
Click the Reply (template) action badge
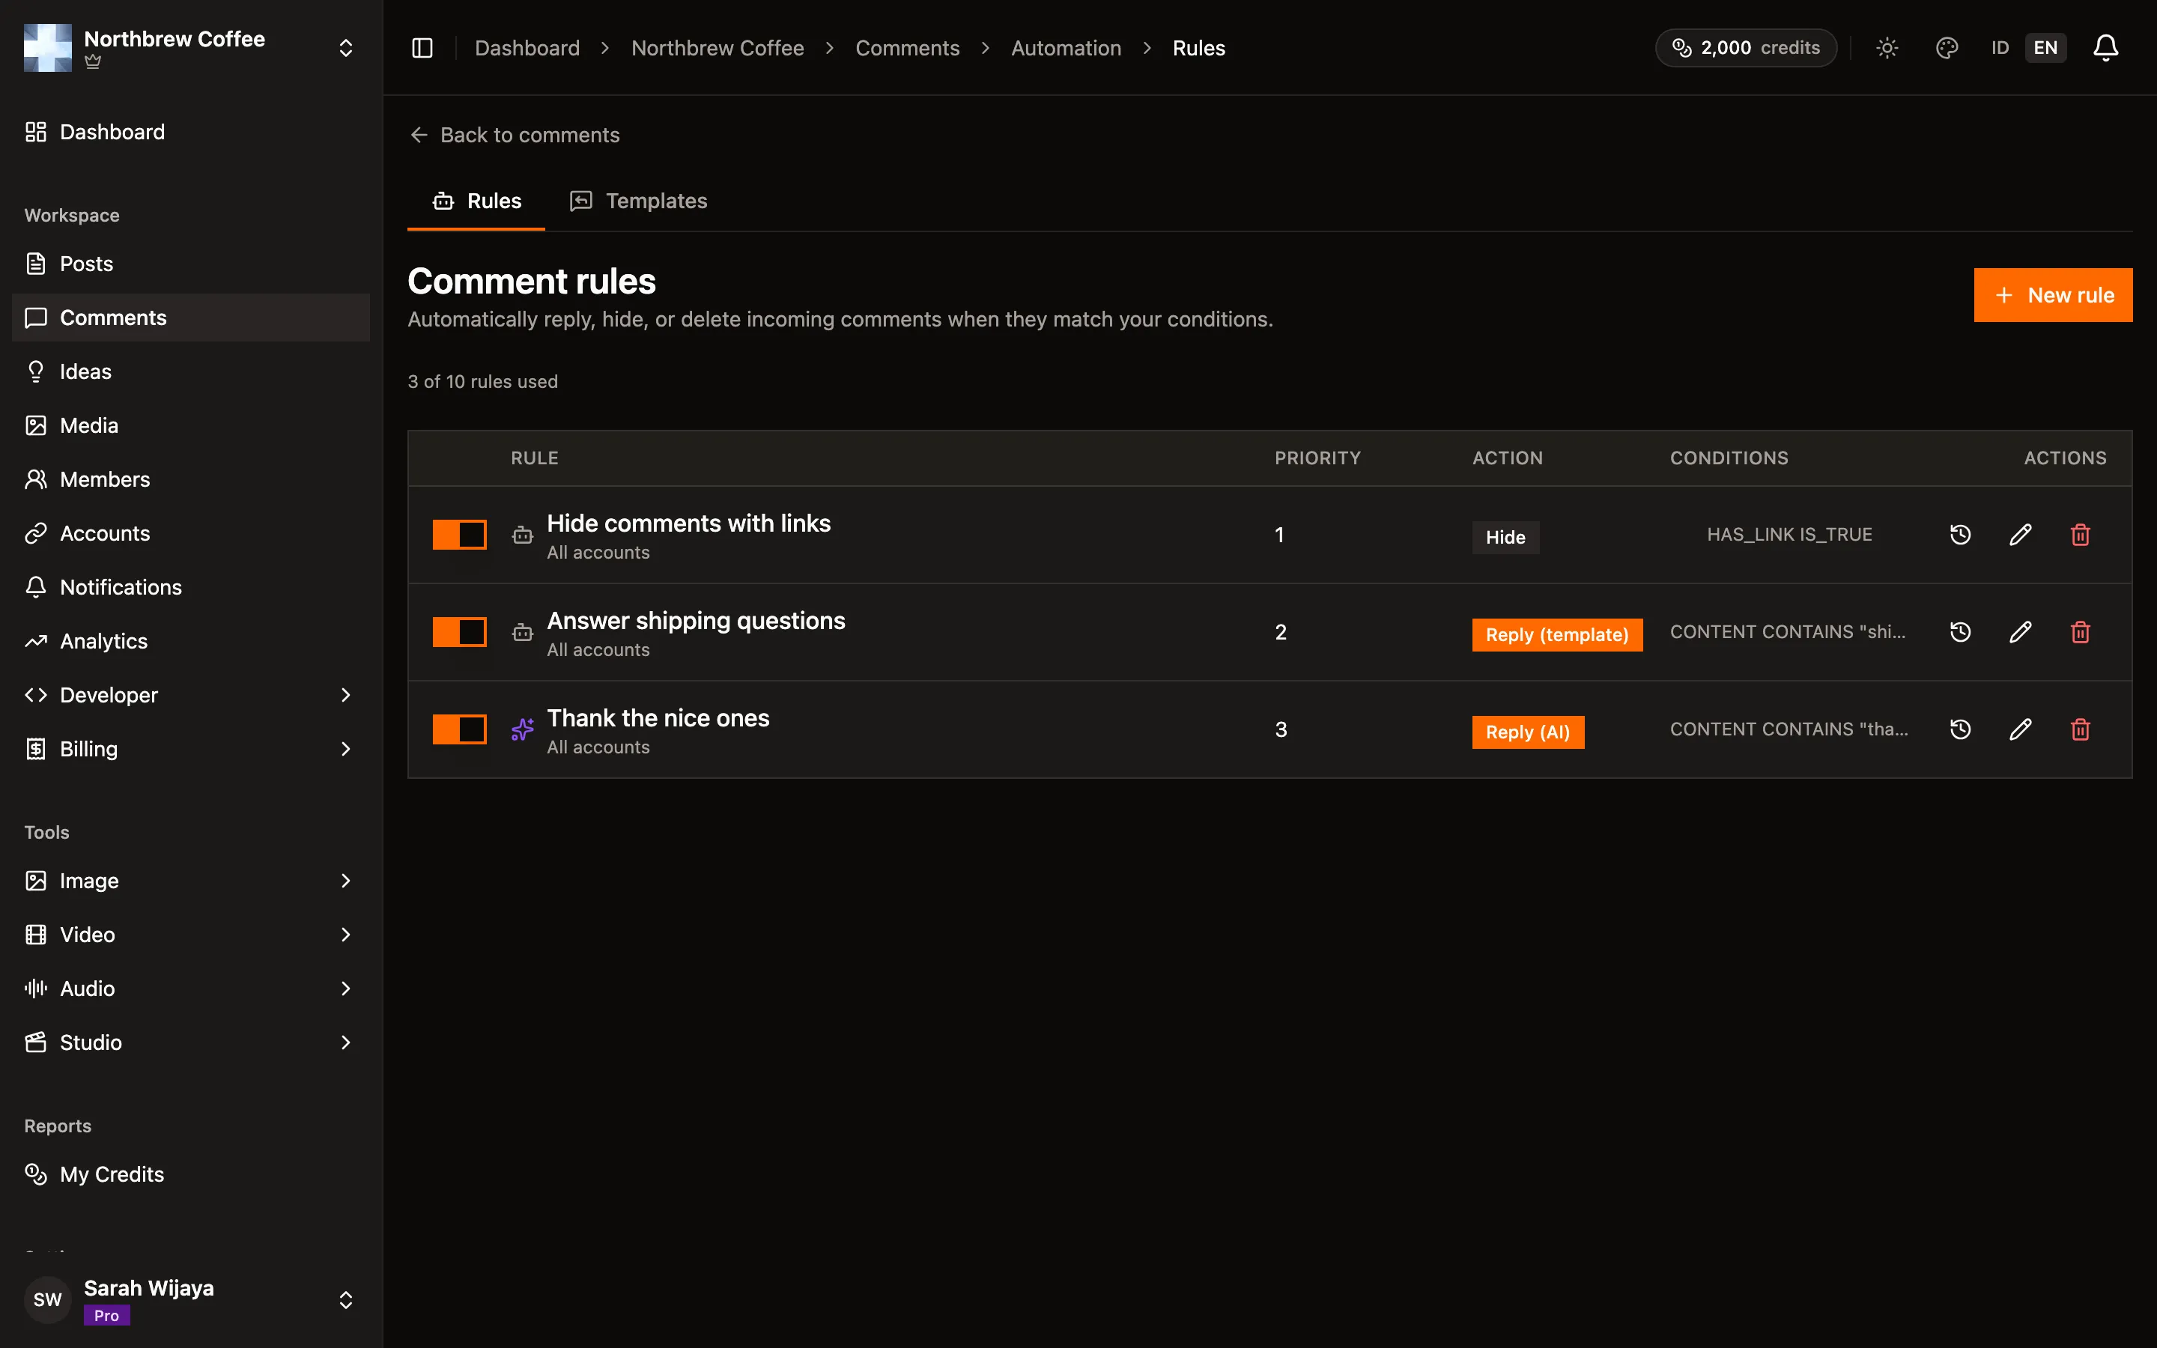[x=1557, y=635]
